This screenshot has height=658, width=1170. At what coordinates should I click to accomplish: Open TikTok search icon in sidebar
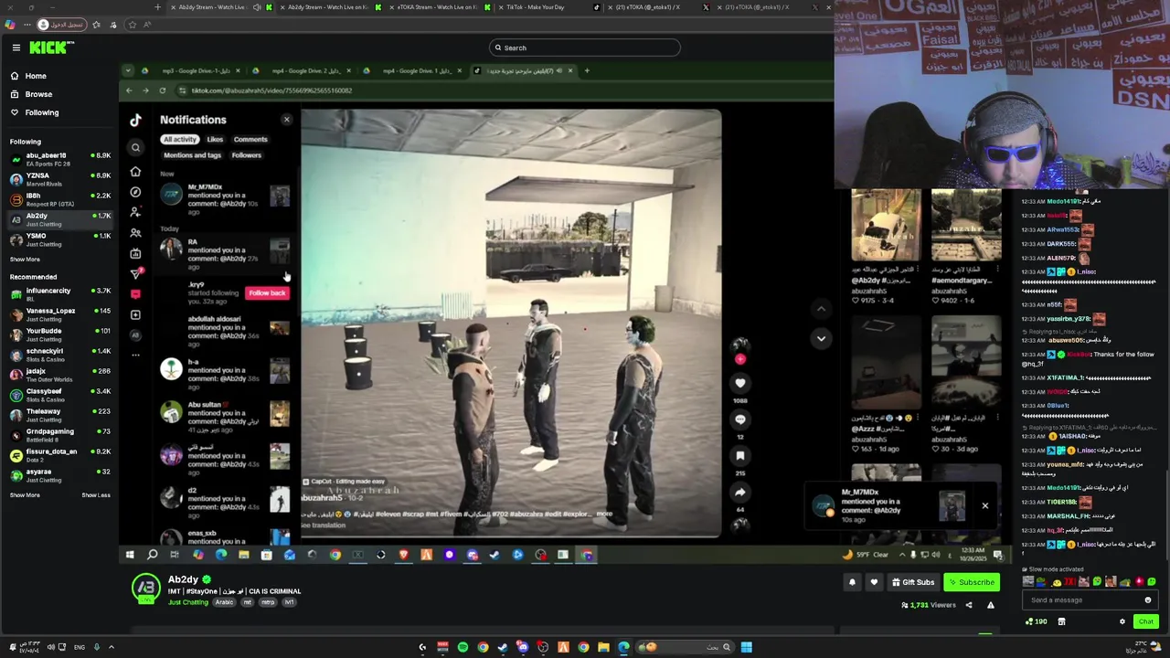(135, 147)
